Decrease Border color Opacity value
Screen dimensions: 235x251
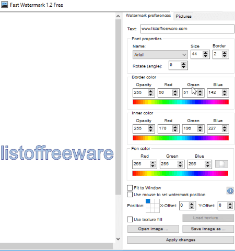coord(150,94)
